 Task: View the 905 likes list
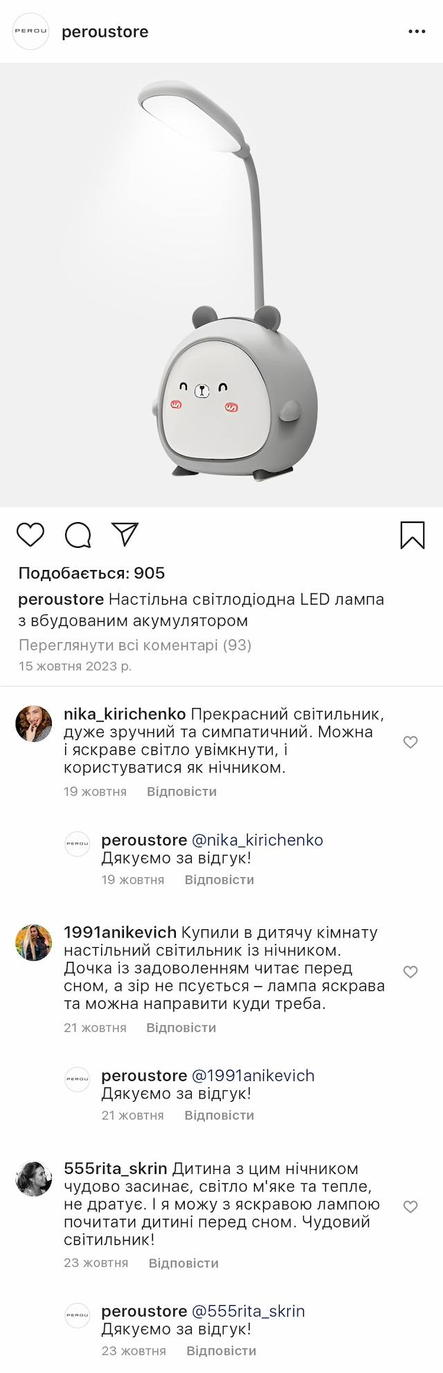(x=91, y=573)
